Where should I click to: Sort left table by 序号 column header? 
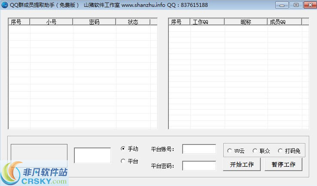[x=19, y=22]
